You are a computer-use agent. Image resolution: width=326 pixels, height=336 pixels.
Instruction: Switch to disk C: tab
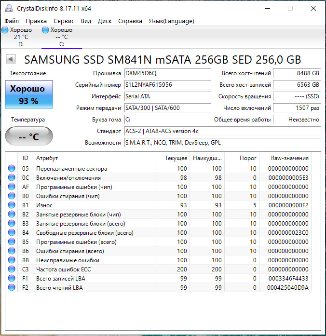[61, 37]
